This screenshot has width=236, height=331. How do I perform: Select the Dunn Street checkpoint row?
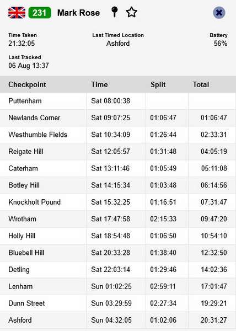click(x=118, y=303)
